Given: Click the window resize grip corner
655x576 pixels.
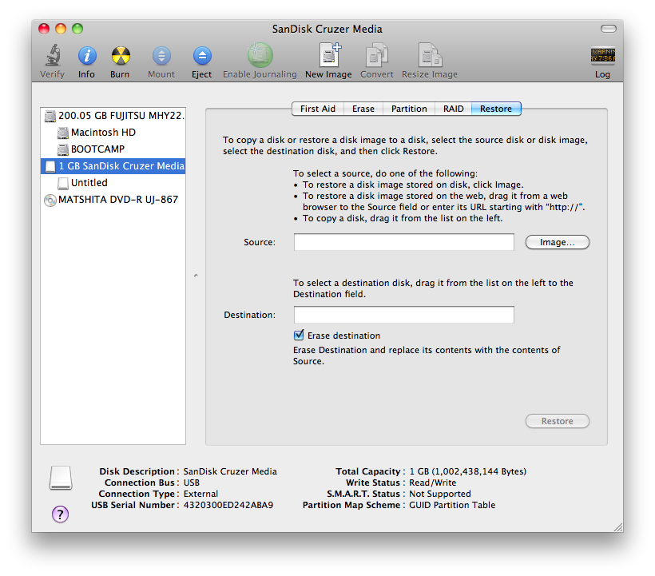Looking at the screenshot, I should [x=618, y=527].
